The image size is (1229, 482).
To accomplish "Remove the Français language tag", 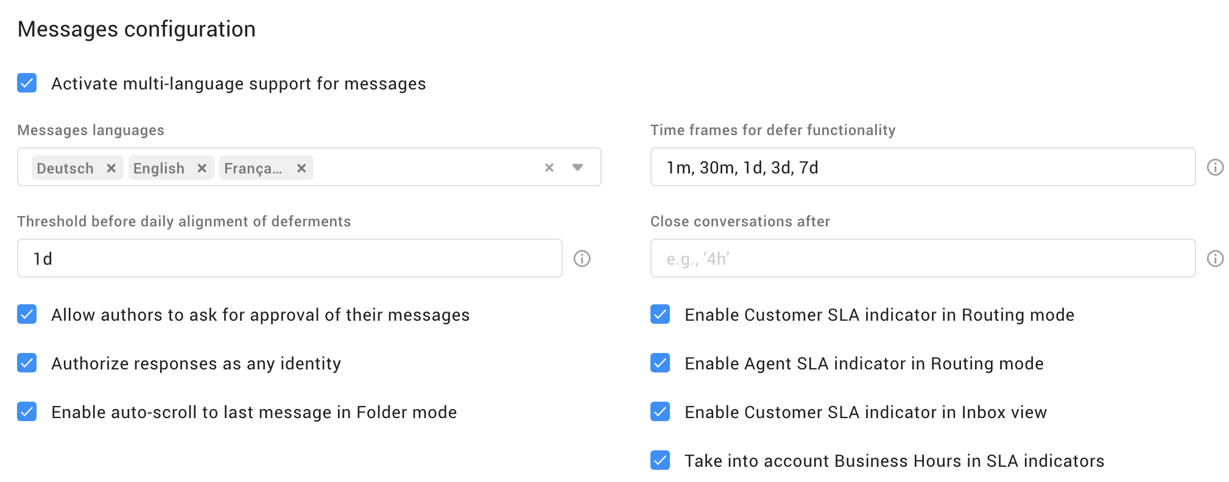I will point(301,168).
